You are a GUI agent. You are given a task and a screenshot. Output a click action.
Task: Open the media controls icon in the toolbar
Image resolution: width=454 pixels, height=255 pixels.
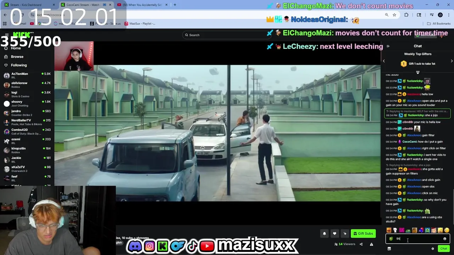point(432,15)
